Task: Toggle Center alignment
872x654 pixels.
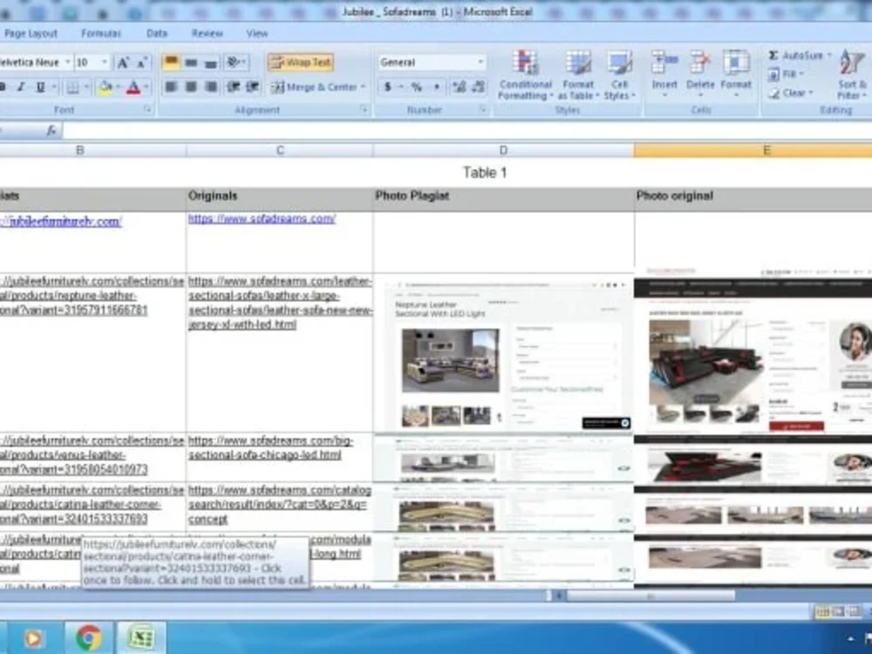Action: (x=191, y=86)
